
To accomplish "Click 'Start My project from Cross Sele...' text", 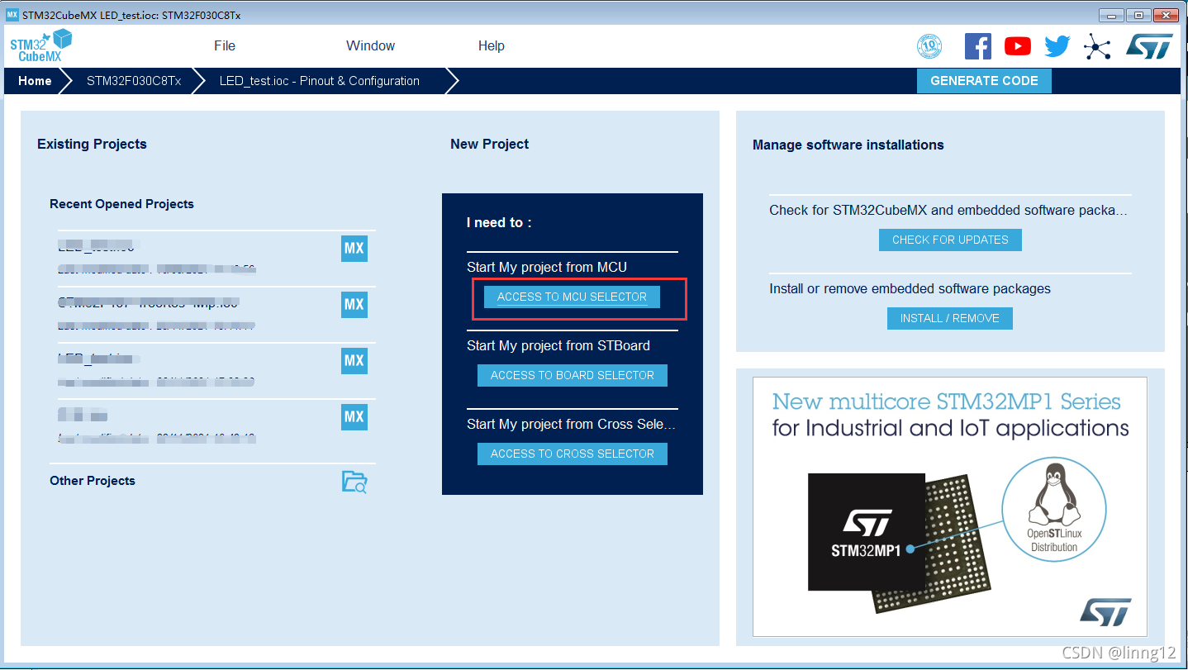I will click(x=572, y=424).
